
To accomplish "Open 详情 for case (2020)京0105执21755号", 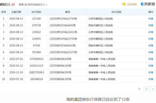I will coord(151,39).
